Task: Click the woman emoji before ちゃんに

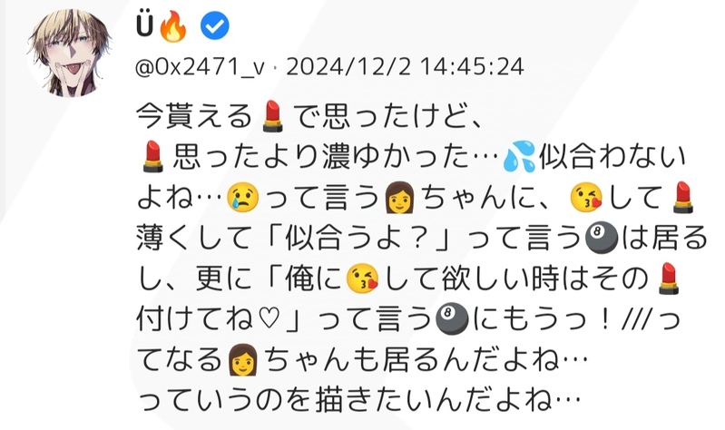Action: click(x=400, y=198)
